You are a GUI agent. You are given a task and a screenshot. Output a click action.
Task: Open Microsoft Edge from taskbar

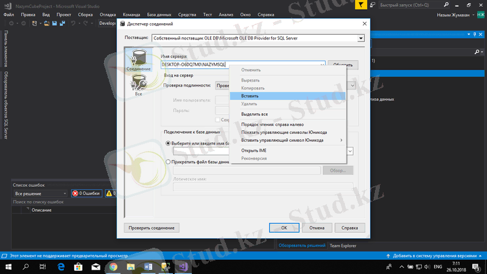click(x=61, y=267)
